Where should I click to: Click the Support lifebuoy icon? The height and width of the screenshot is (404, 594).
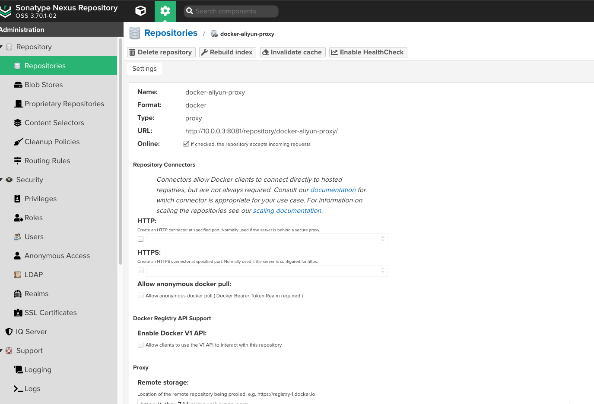(9, 350)
